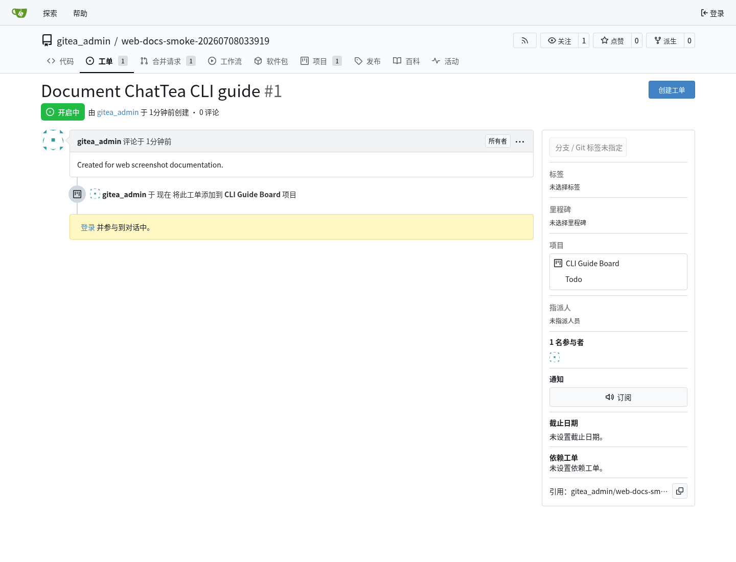This screenshot has height=562, width=736.
Task: Click the participant avatar under 1 名参与者
Action: click(555, 357)
